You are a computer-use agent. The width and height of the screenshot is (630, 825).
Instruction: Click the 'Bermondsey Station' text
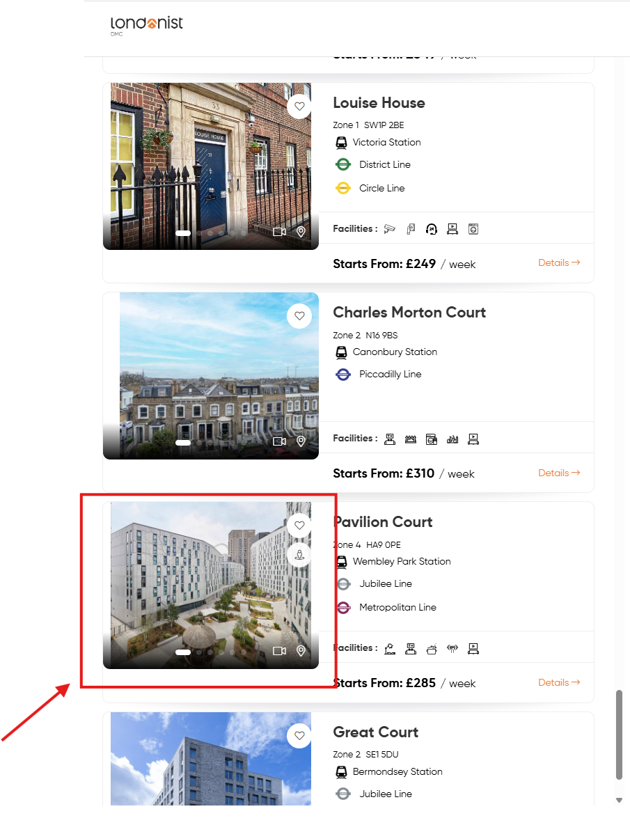coord(397,771)
